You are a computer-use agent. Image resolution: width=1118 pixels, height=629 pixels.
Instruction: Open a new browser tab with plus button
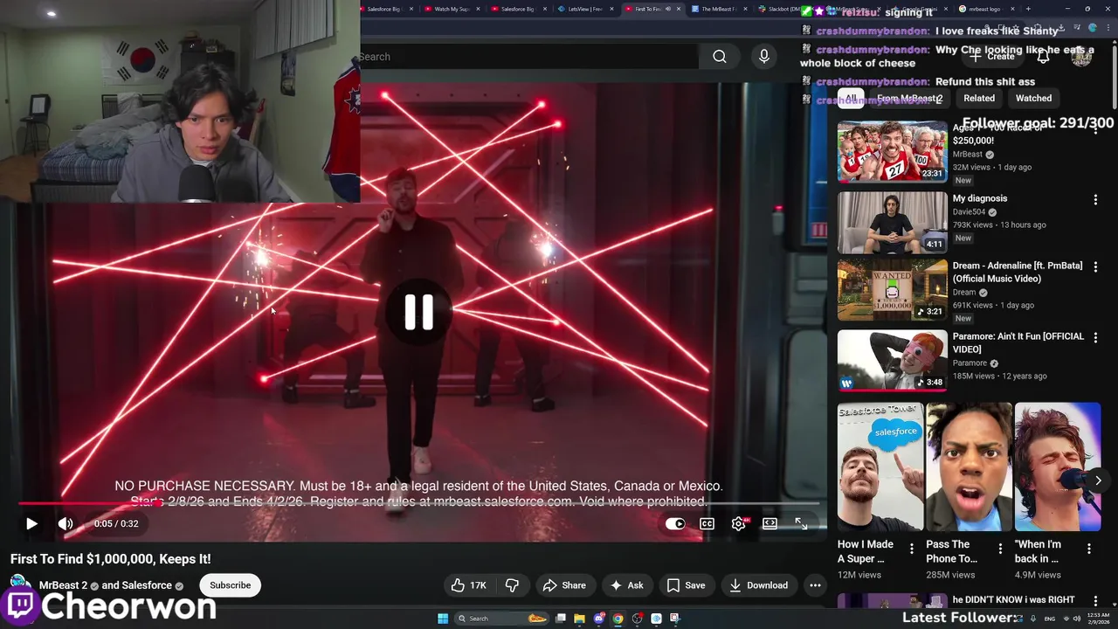point(1028,9)
